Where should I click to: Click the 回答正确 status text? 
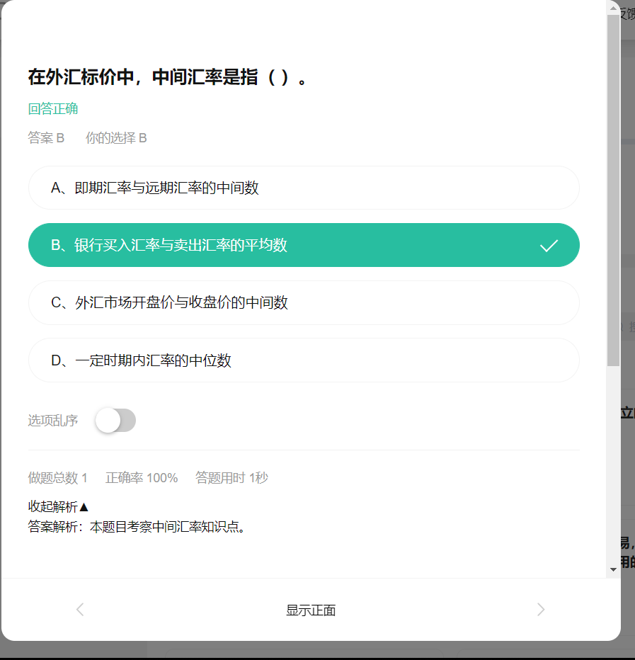coord(53,109)
